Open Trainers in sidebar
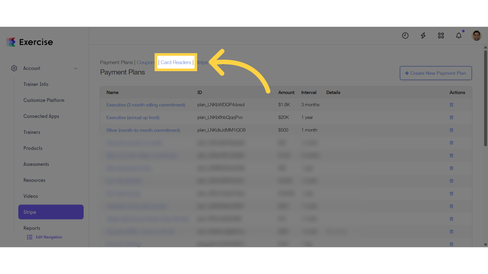This screenshot has height=274, width=488. 32,132
